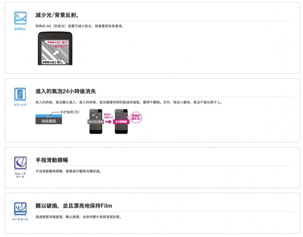Select the heading 進入的氣泡24小時後消失
This screenshot has height=237, width=303.
66,91
